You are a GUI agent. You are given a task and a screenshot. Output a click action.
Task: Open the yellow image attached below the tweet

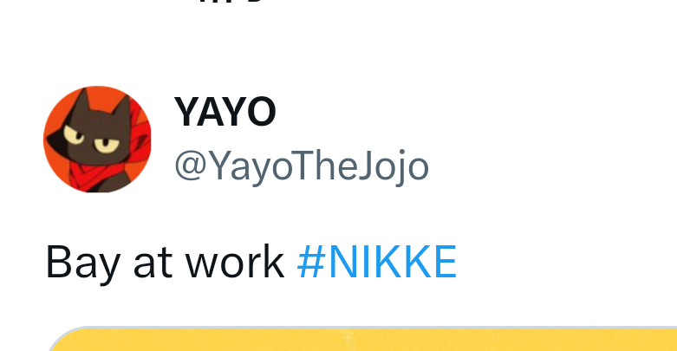(x=364, y=340)
